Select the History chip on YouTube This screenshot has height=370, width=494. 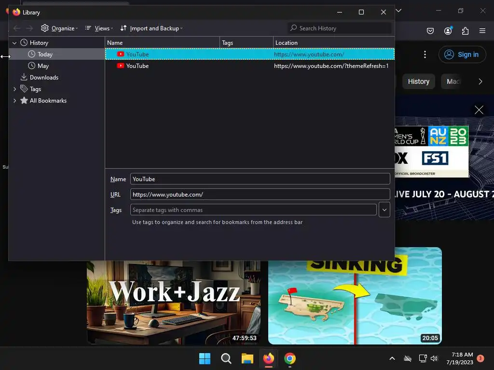[x=418, y=81]
